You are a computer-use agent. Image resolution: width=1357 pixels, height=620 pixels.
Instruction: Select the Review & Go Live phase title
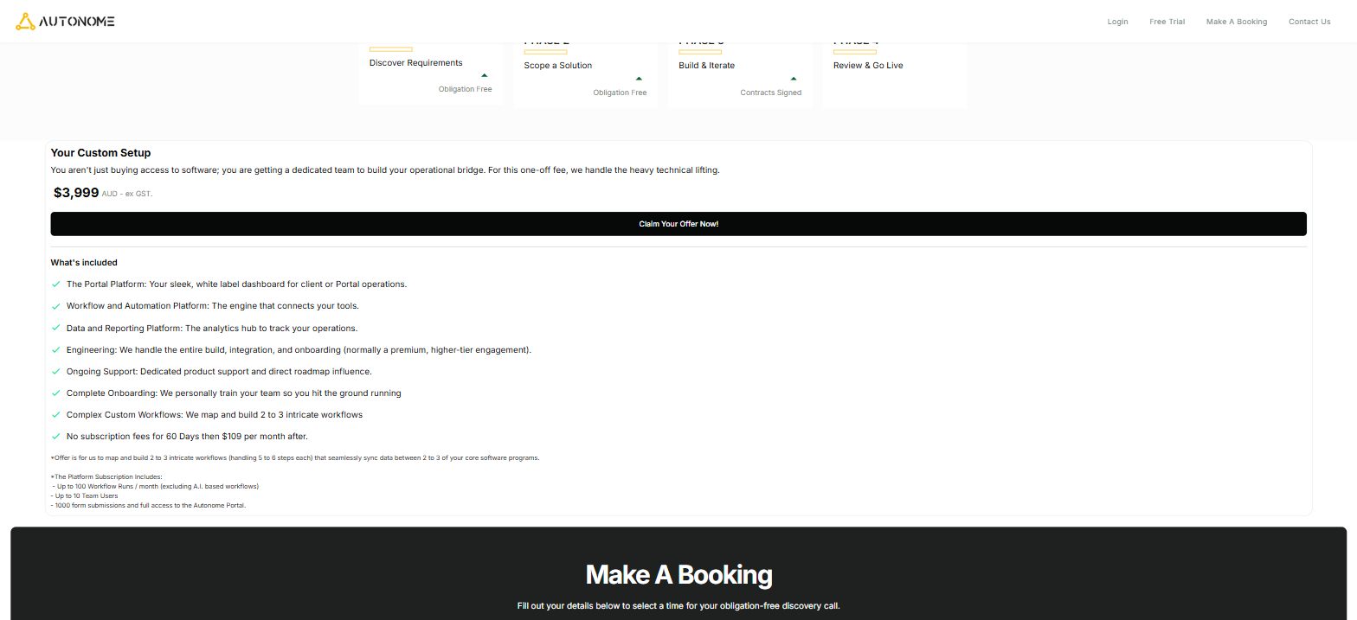[x=868, y=66]
